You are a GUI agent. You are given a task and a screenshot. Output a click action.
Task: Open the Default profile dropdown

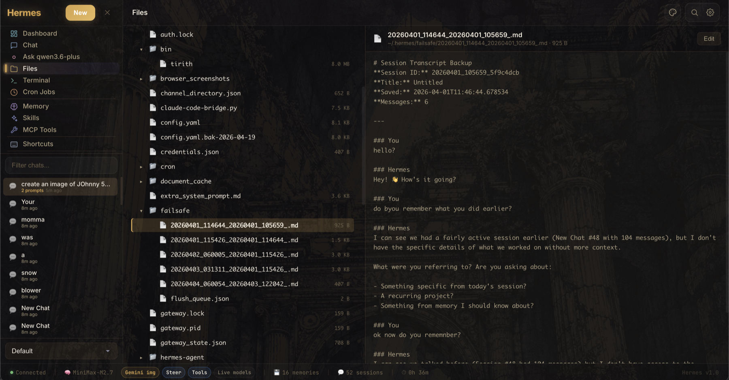point(61,351)
